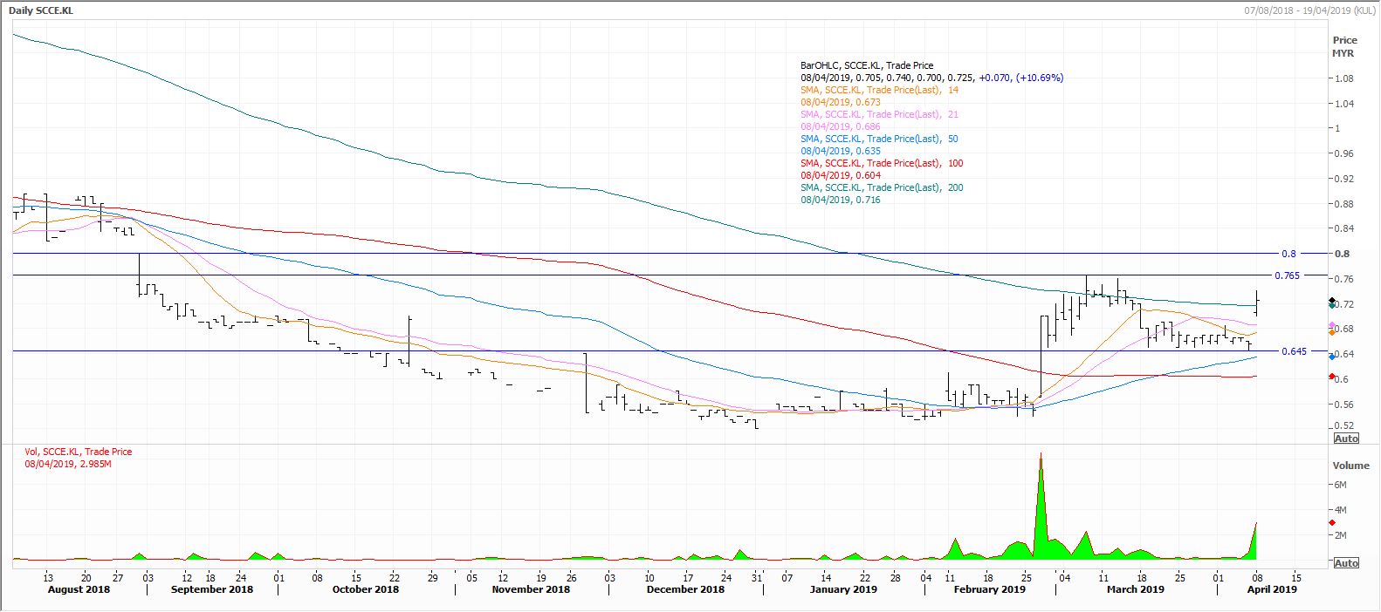
Task: Click the blue SMA 50 price axis marker
Action: pos(1331,357)
